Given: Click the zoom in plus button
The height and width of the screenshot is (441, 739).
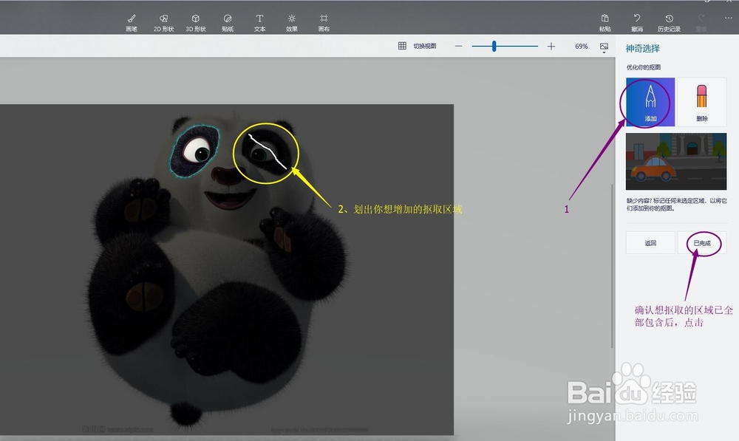Looking at the screenshot, I should (x=551, y=47).
